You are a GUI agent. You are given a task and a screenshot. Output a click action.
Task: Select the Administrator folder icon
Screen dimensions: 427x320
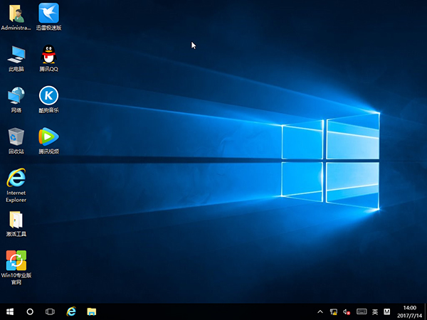pos(16,14)
